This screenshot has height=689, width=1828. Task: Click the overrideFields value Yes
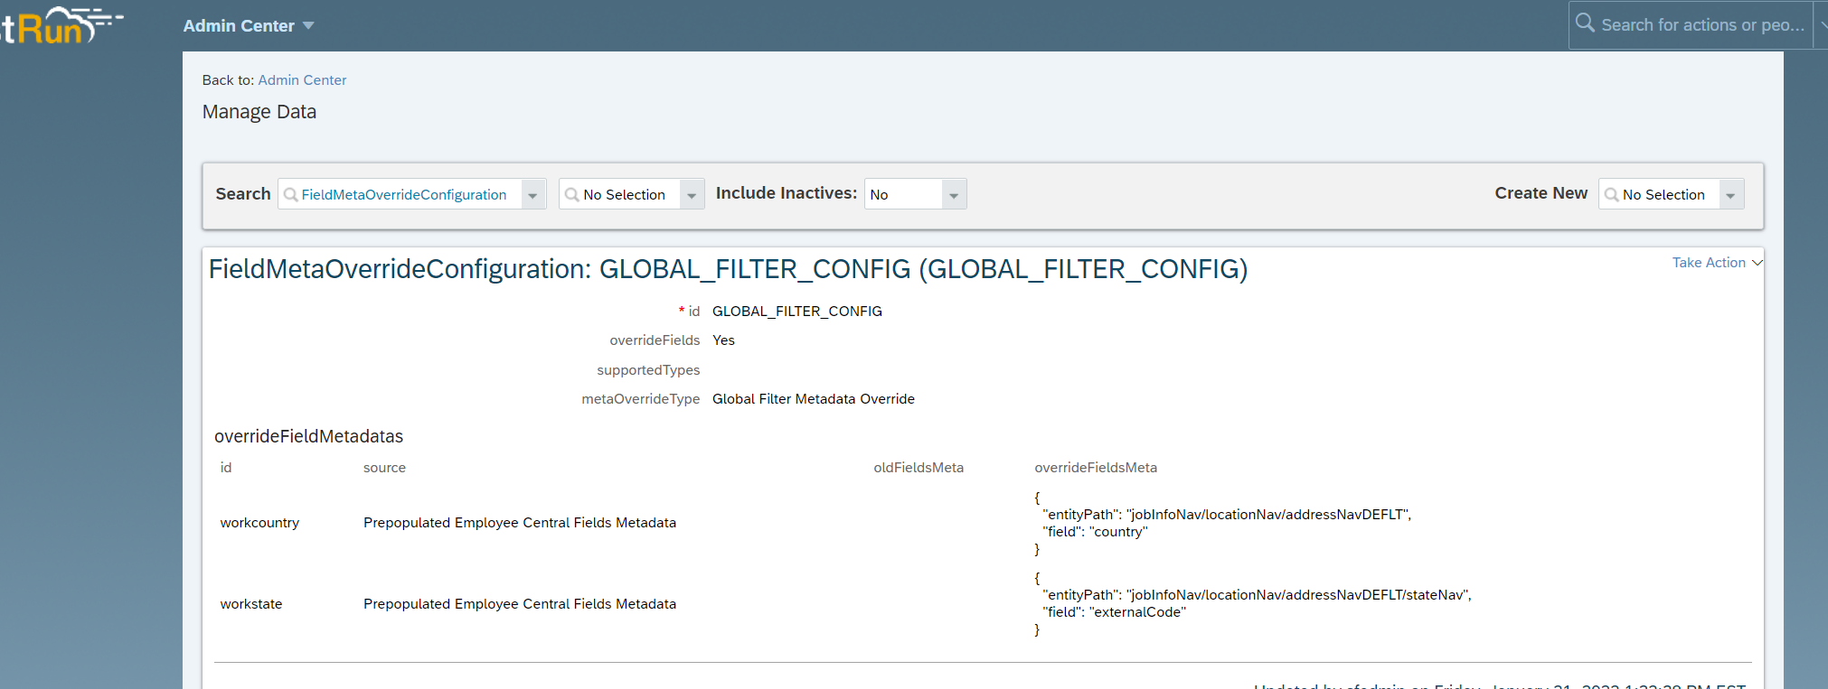(723, 340)
